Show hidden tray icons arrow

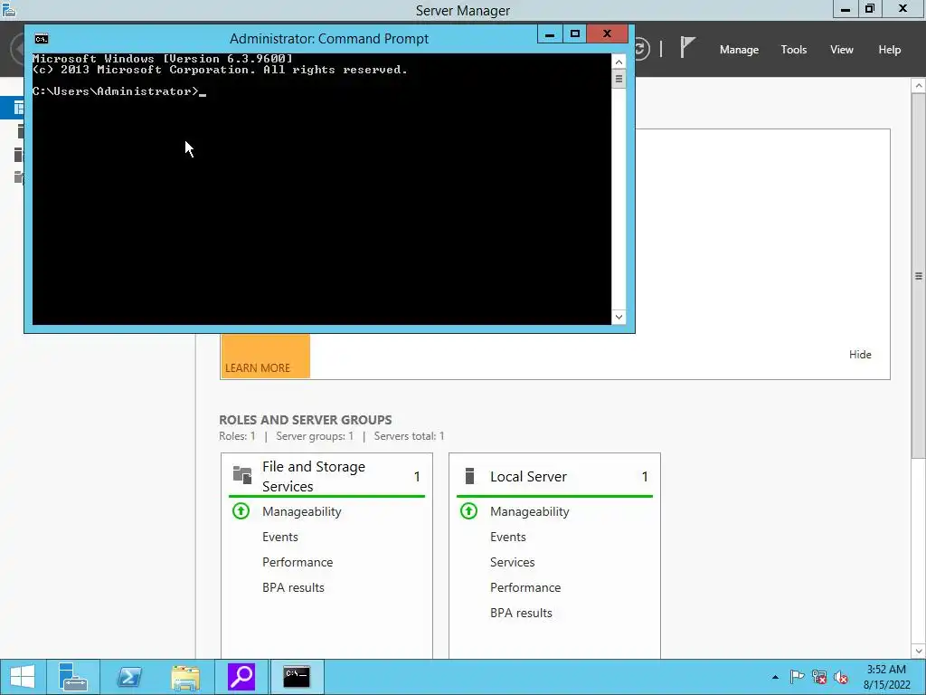pos(775,677)
